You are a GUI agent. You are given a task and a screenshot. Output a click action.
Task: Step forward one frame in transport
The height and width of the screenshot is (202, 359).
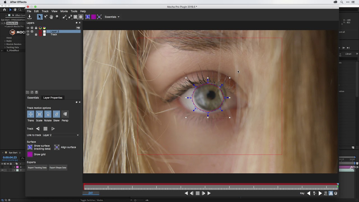point(203,193)
